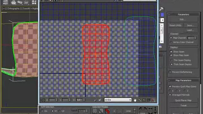Click the small icon below the modifier list

coord(160,47)
